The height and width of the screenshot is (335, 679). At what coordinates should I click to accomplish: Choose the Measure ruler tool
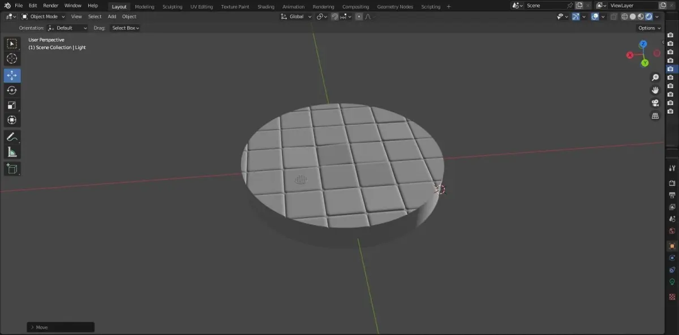12,151
